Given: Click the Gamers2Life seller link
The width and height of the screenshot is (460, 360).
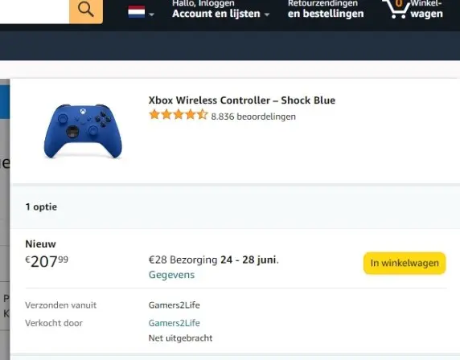Looking at the screenshot, I should 175,323.
